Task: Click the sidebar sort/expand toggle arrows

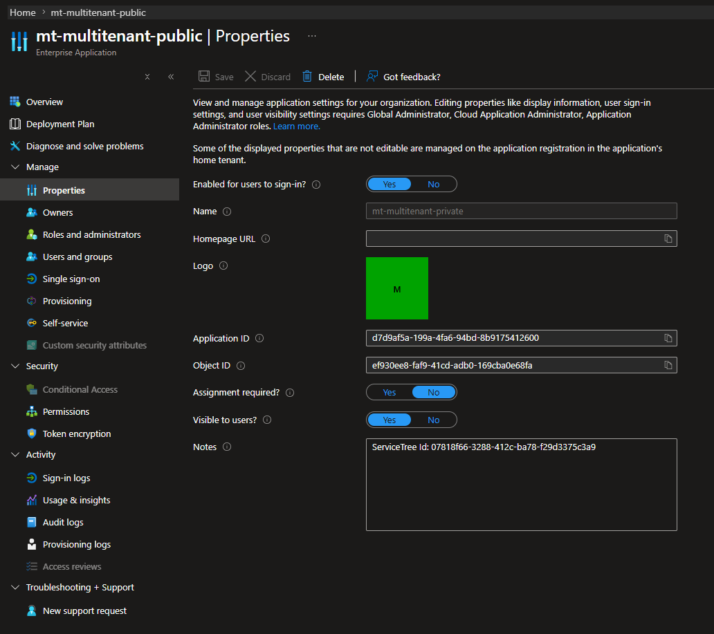Action: 147,77
